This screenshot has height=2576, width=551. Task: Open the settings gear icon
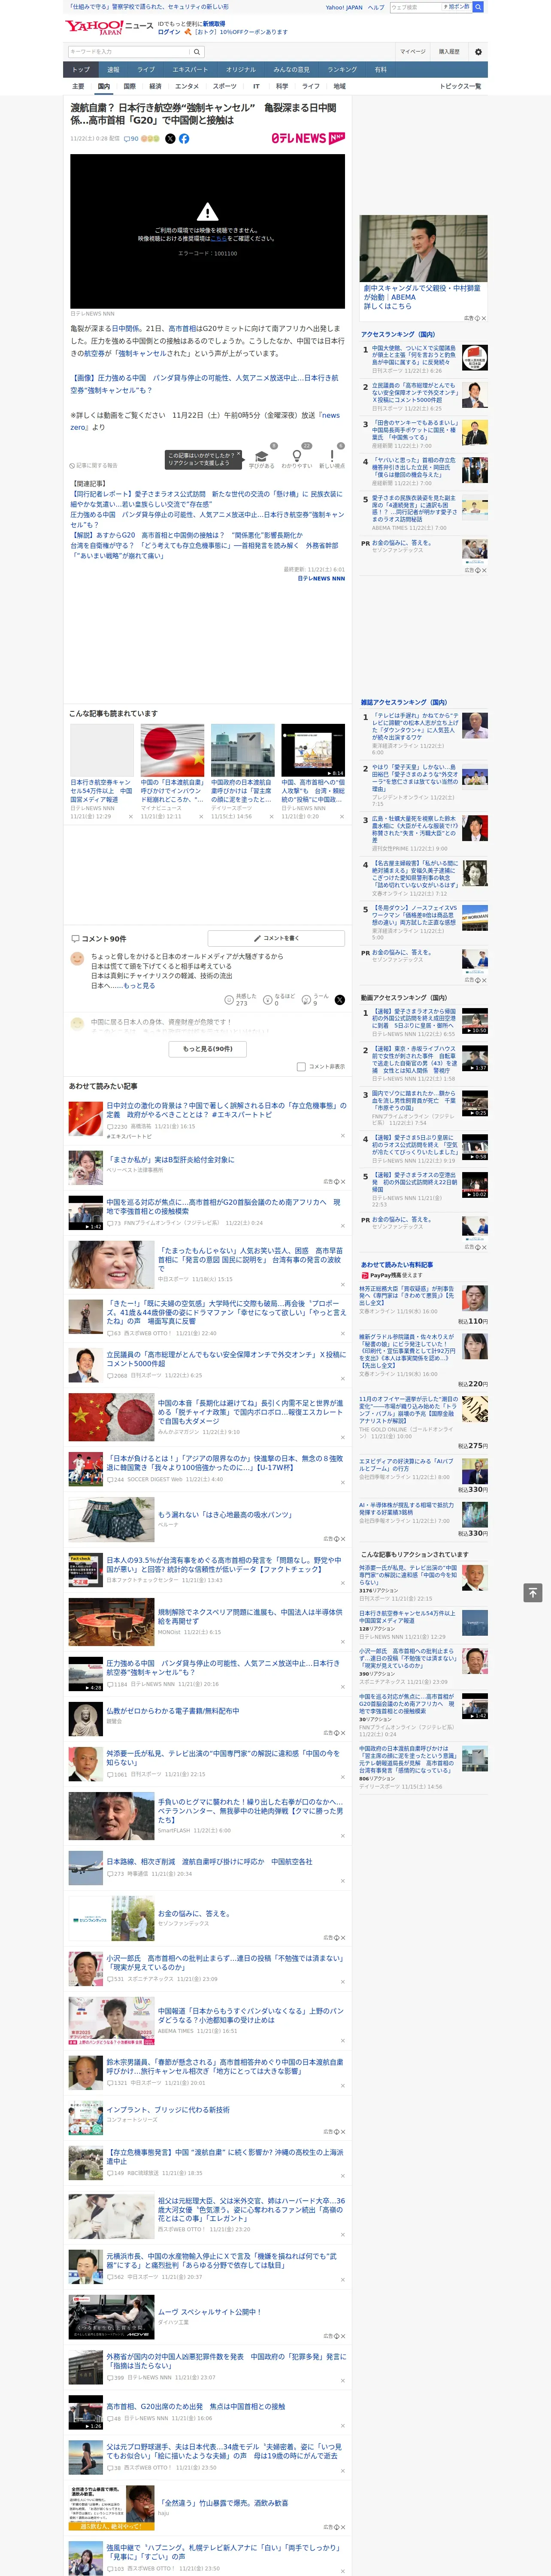coord(478,51)
